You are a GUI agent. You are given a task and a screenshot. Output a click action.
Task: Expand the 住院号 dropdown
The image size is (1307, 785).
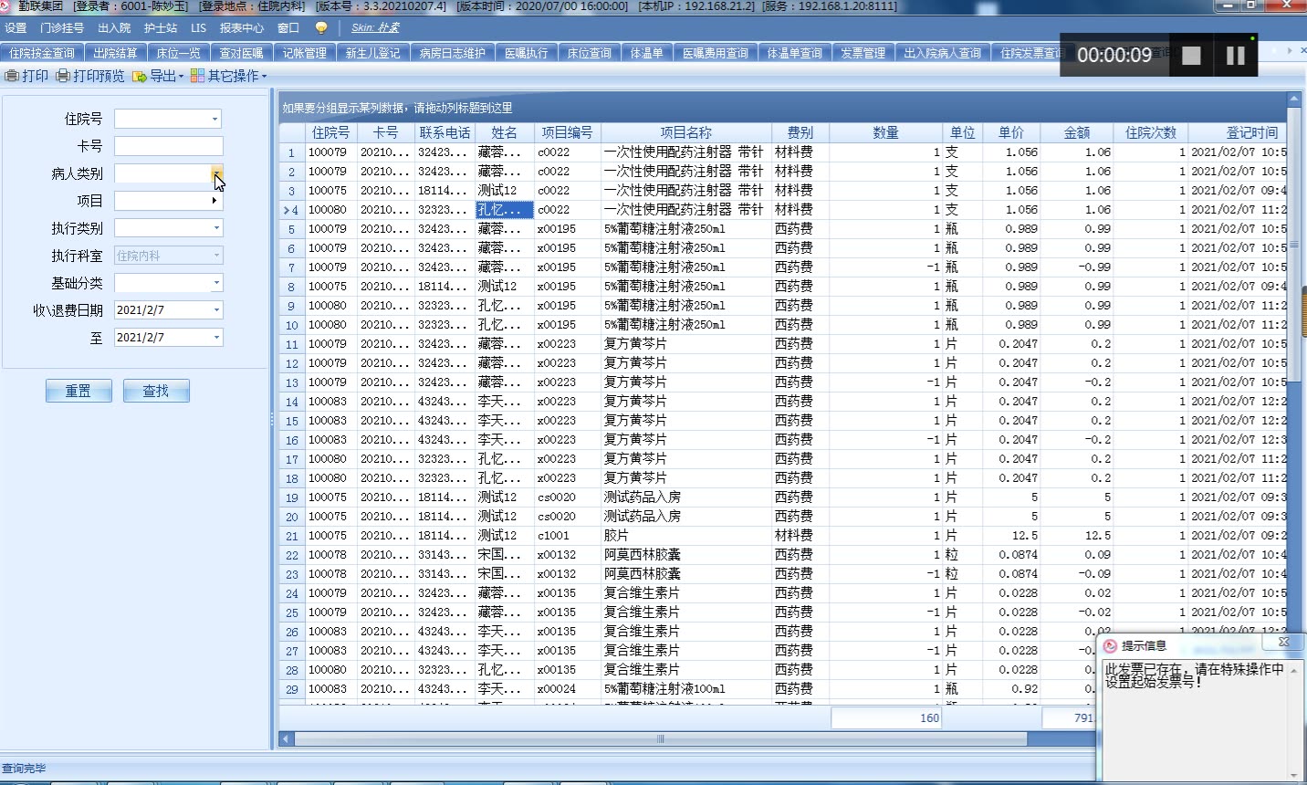click(x=215, y=119)
